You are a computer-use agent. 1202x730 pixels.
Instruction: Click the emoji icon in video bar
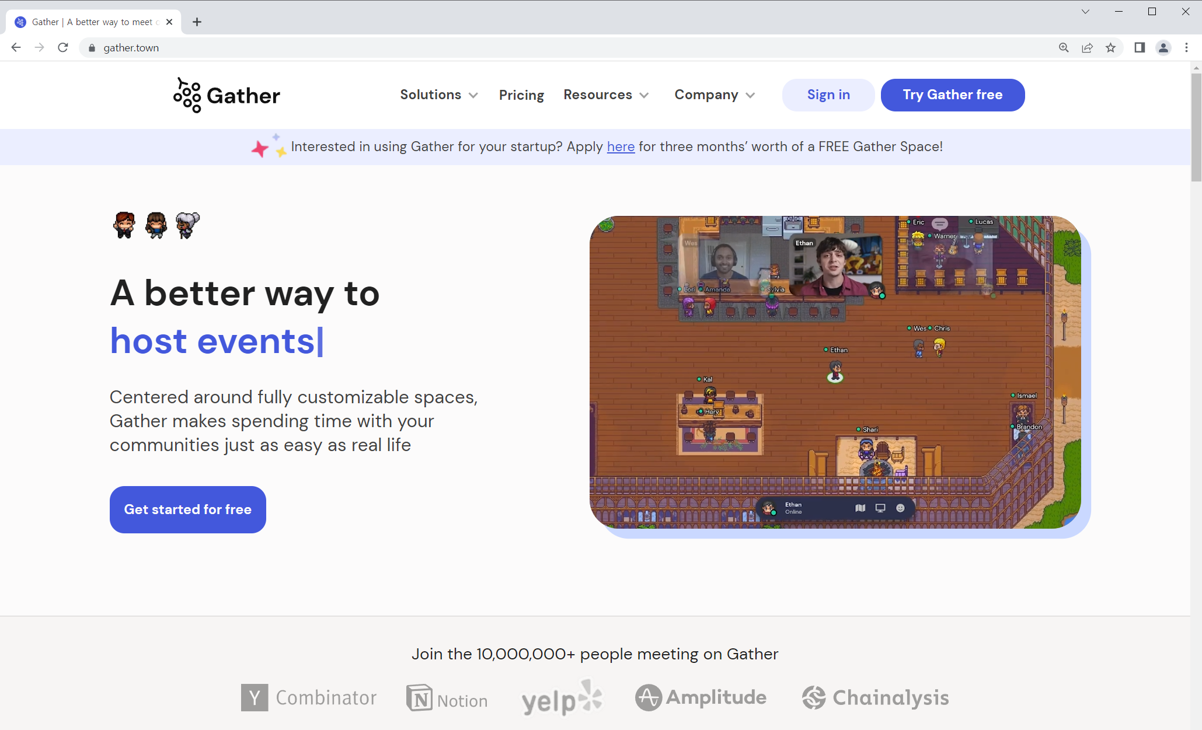click(x=900, y=508)
